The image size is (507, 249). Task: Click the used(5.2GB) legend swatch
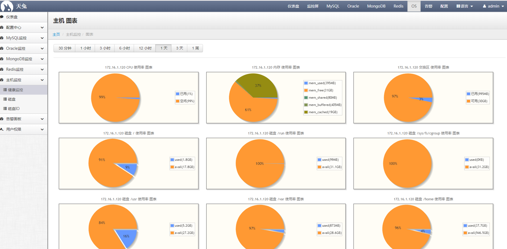tap(172, 226)
